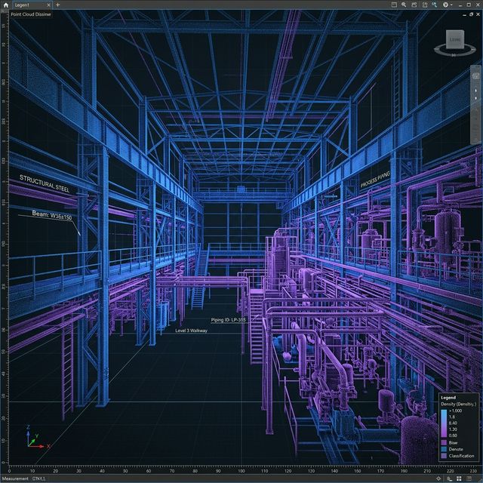Screen dimensions: 483x483
Task: Minimize the inner viewport window
Action: click(x=465, y=14)
